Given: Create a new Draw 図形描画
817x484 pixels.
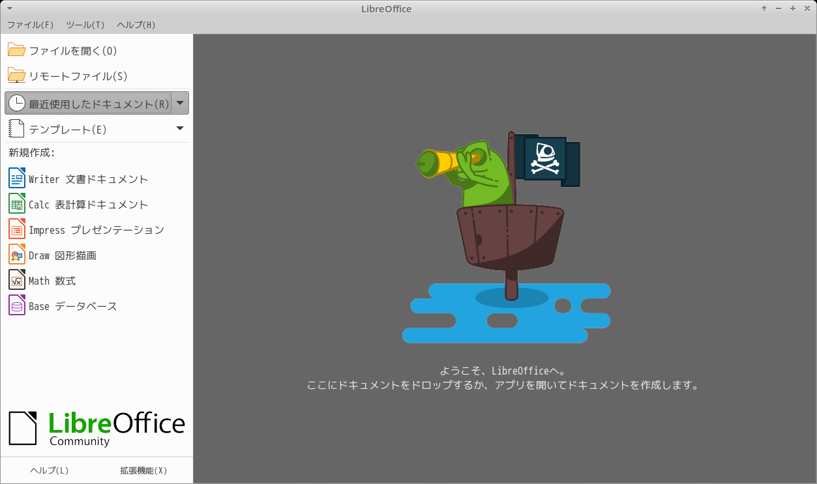Looking at the screenshot, I should tap(63, 255).
